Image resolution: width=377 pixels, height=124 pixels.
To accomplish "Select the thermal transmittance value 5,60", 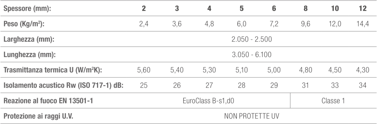I will coord(144,70).
